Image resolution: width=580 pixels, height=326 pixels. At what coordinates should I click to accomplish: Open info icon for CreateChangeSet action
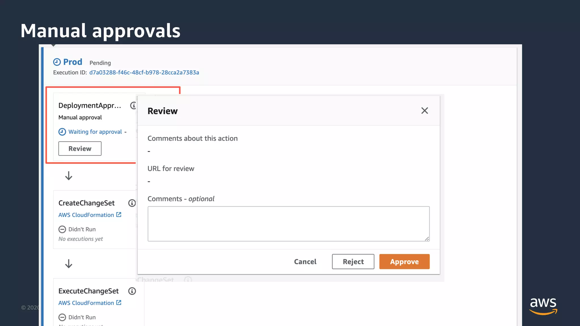tap(132, 203)
